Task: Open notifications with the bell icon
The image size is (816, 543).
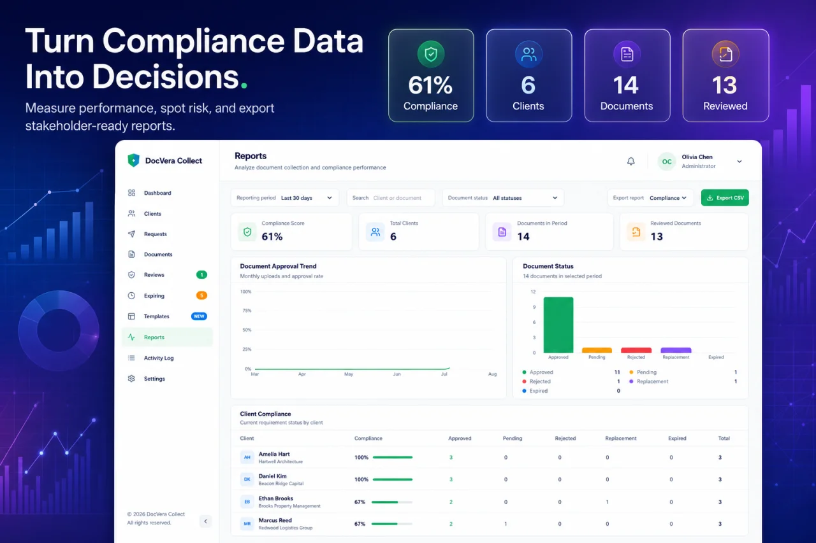Action: (631, 162)
